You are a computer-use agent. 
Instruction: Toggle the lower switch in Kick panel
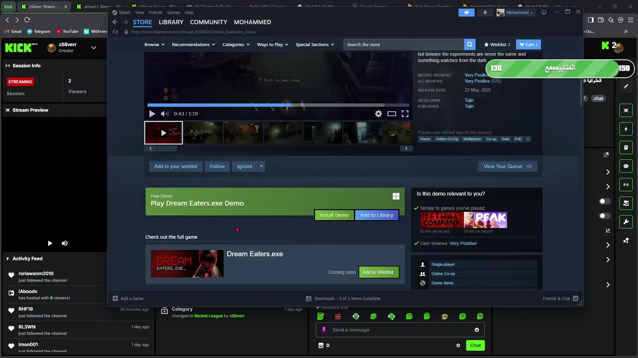tap(605, 216)
